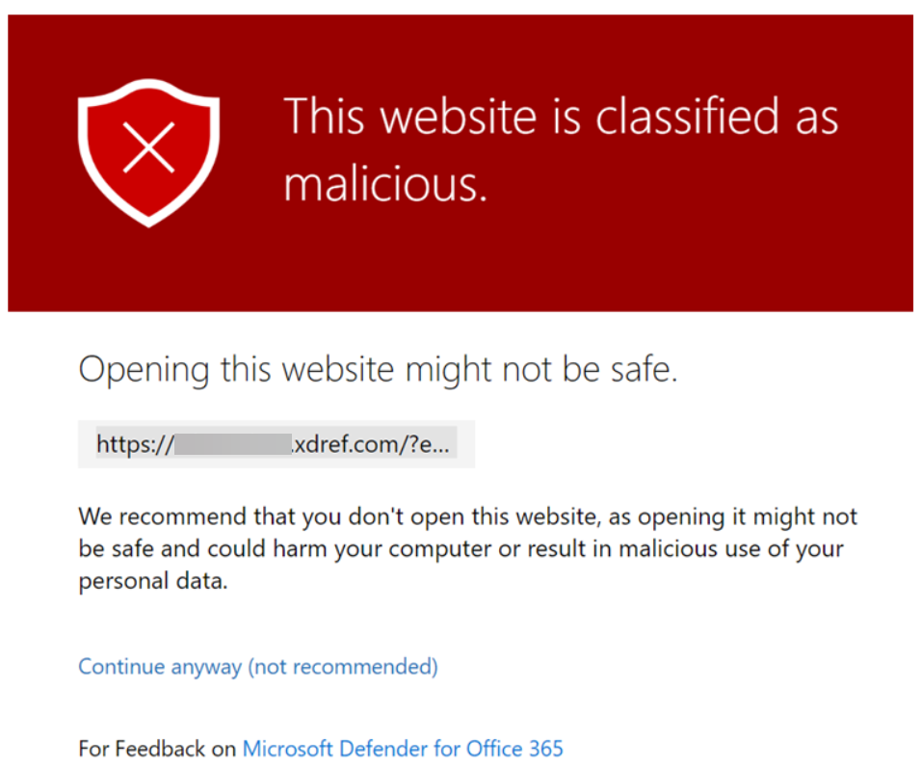The height and width of the screenshot is (767, 921).
Task: Select the xdref.com portion of the URL
Action: point(345,444)
